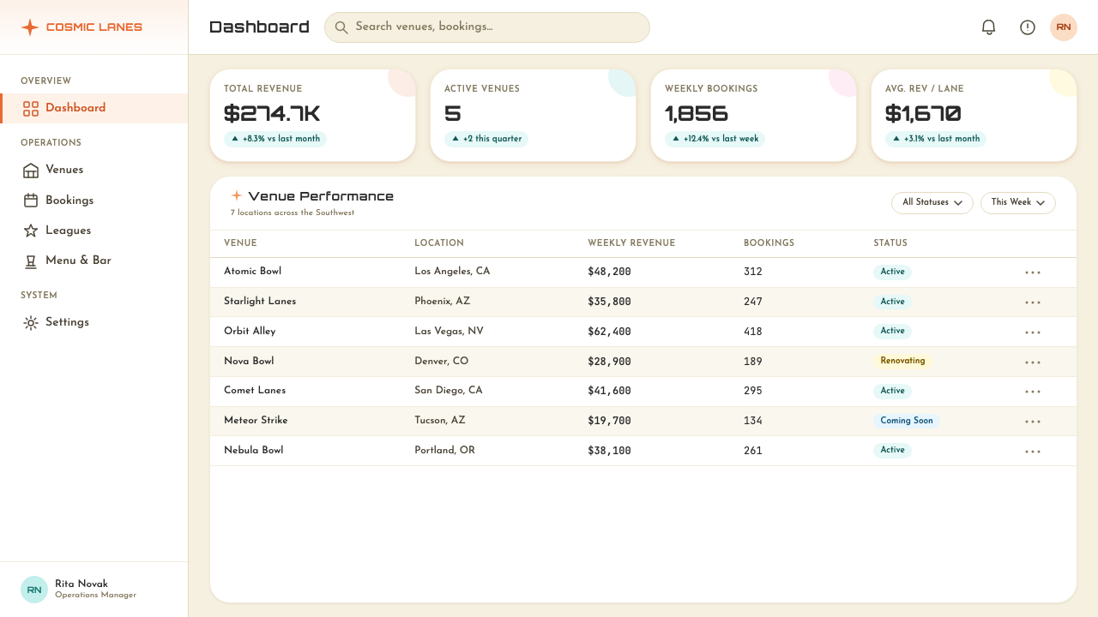Open Venues via storefront icon
1098x617 pixels.
point(31,170)
